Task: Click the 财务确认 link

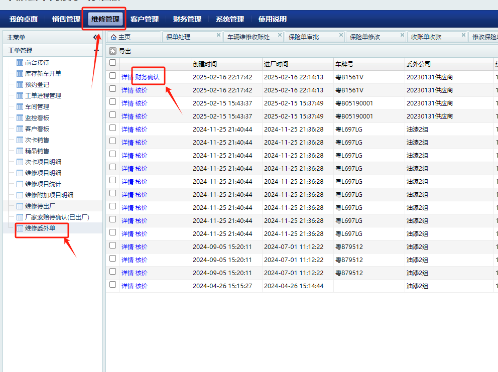Action: (x=147, y=77)
